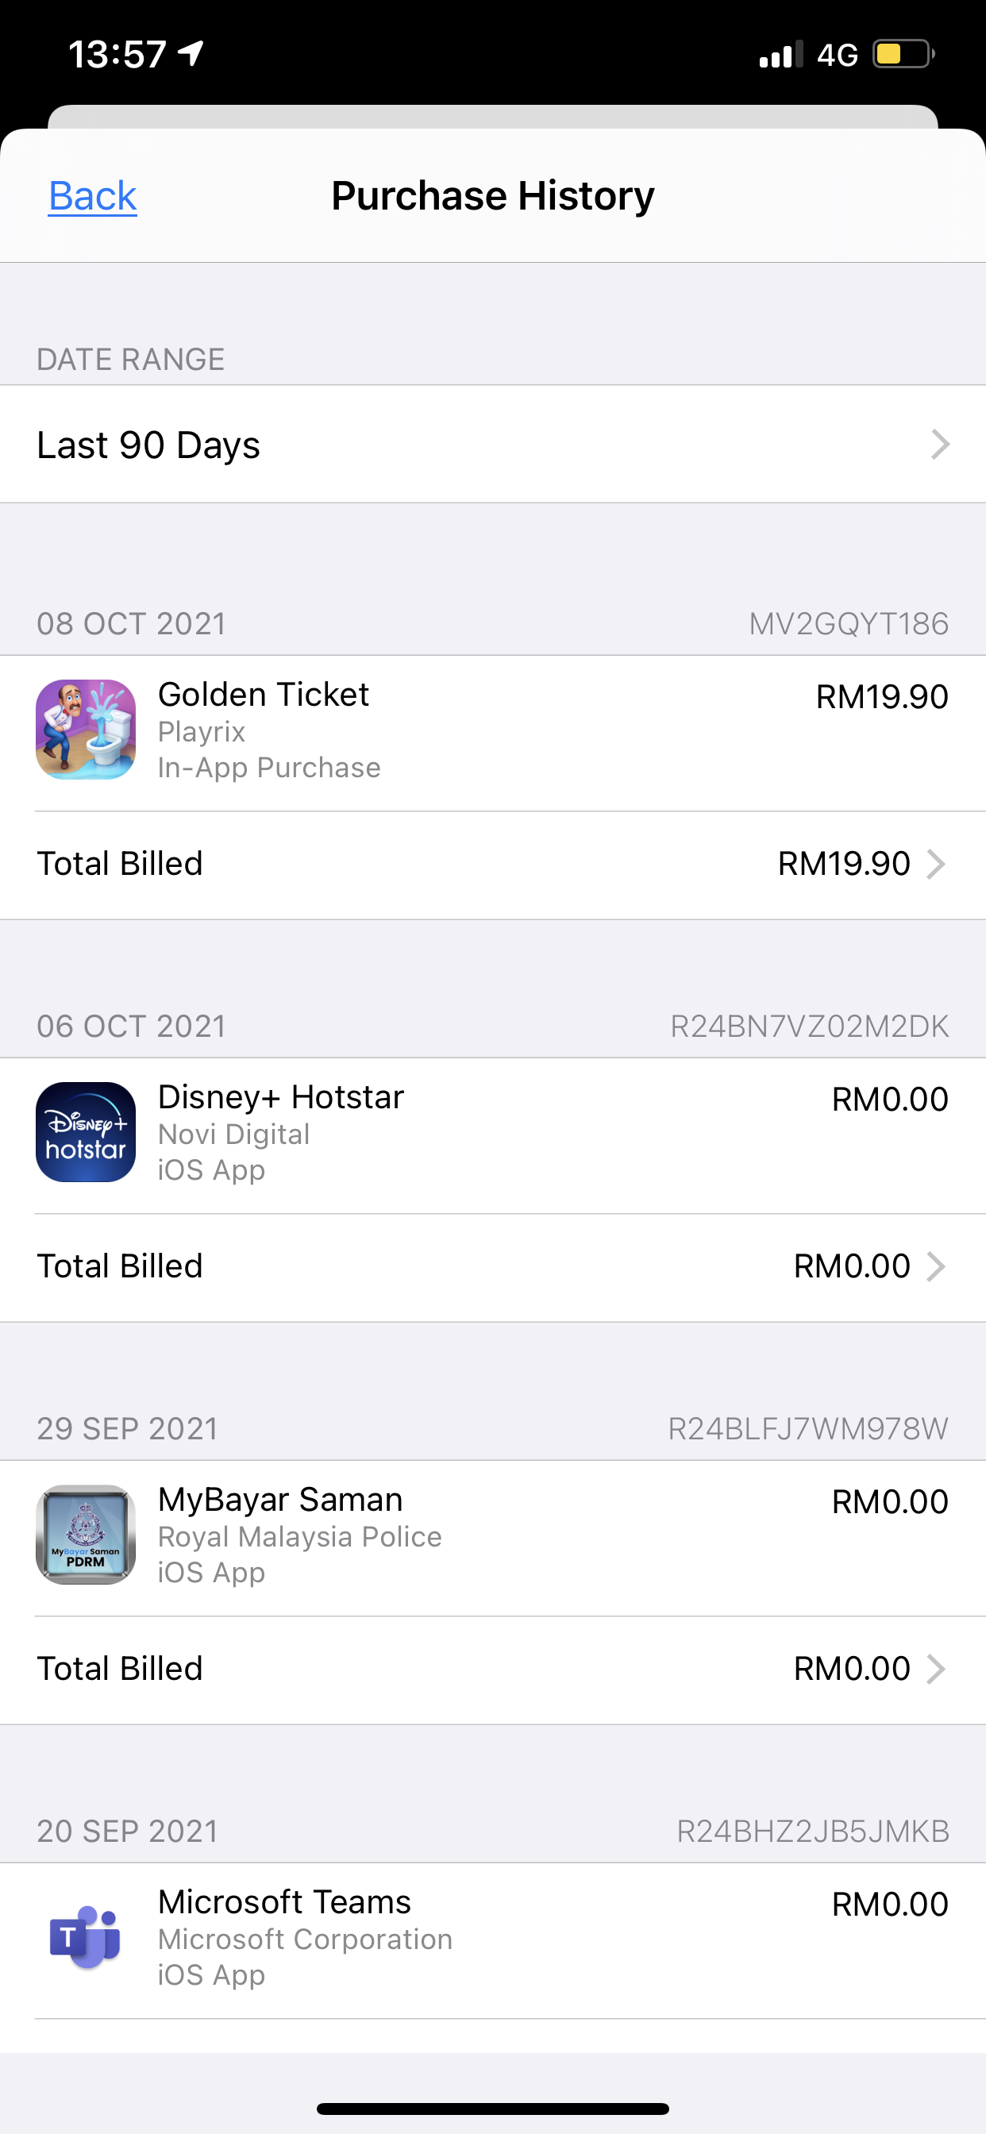Tap the Disney+ Hotstar app icon

(86, 1131)
